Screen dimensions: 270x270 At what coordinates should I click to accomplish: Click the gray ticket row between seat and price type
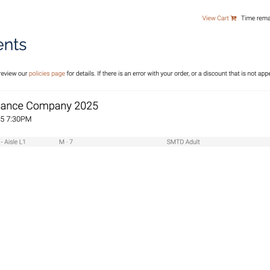119,142
